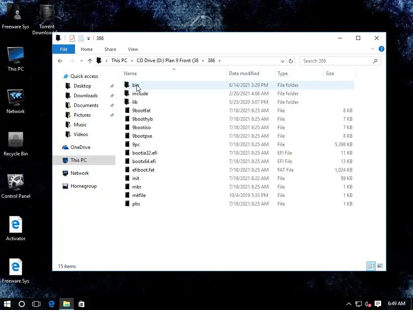This screenshot has height=310, width=413.
Task: Expand the ribbon with the chevron
Action: 372,49
